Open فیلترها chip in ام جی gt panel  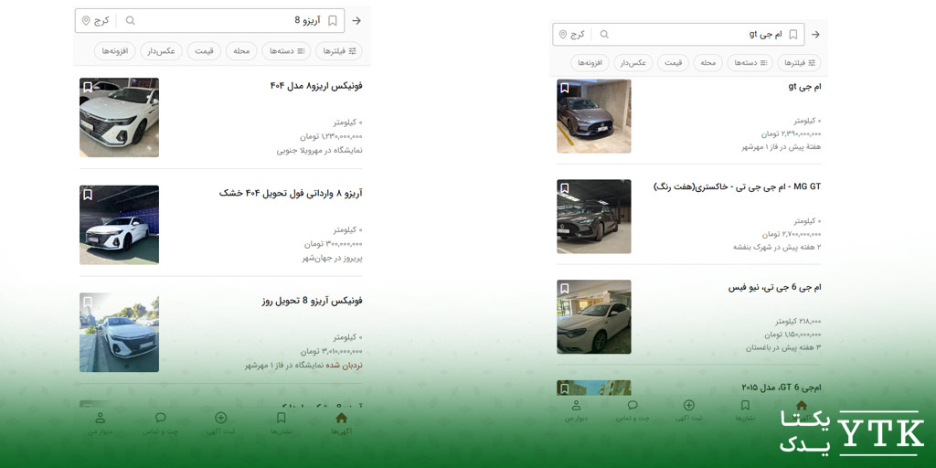click(x=798, y=63)
